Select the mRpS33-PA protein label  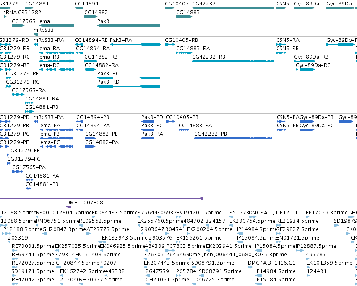tap(49, 117)
